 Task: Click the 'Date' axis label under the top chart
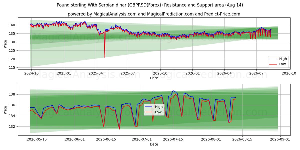154,78
